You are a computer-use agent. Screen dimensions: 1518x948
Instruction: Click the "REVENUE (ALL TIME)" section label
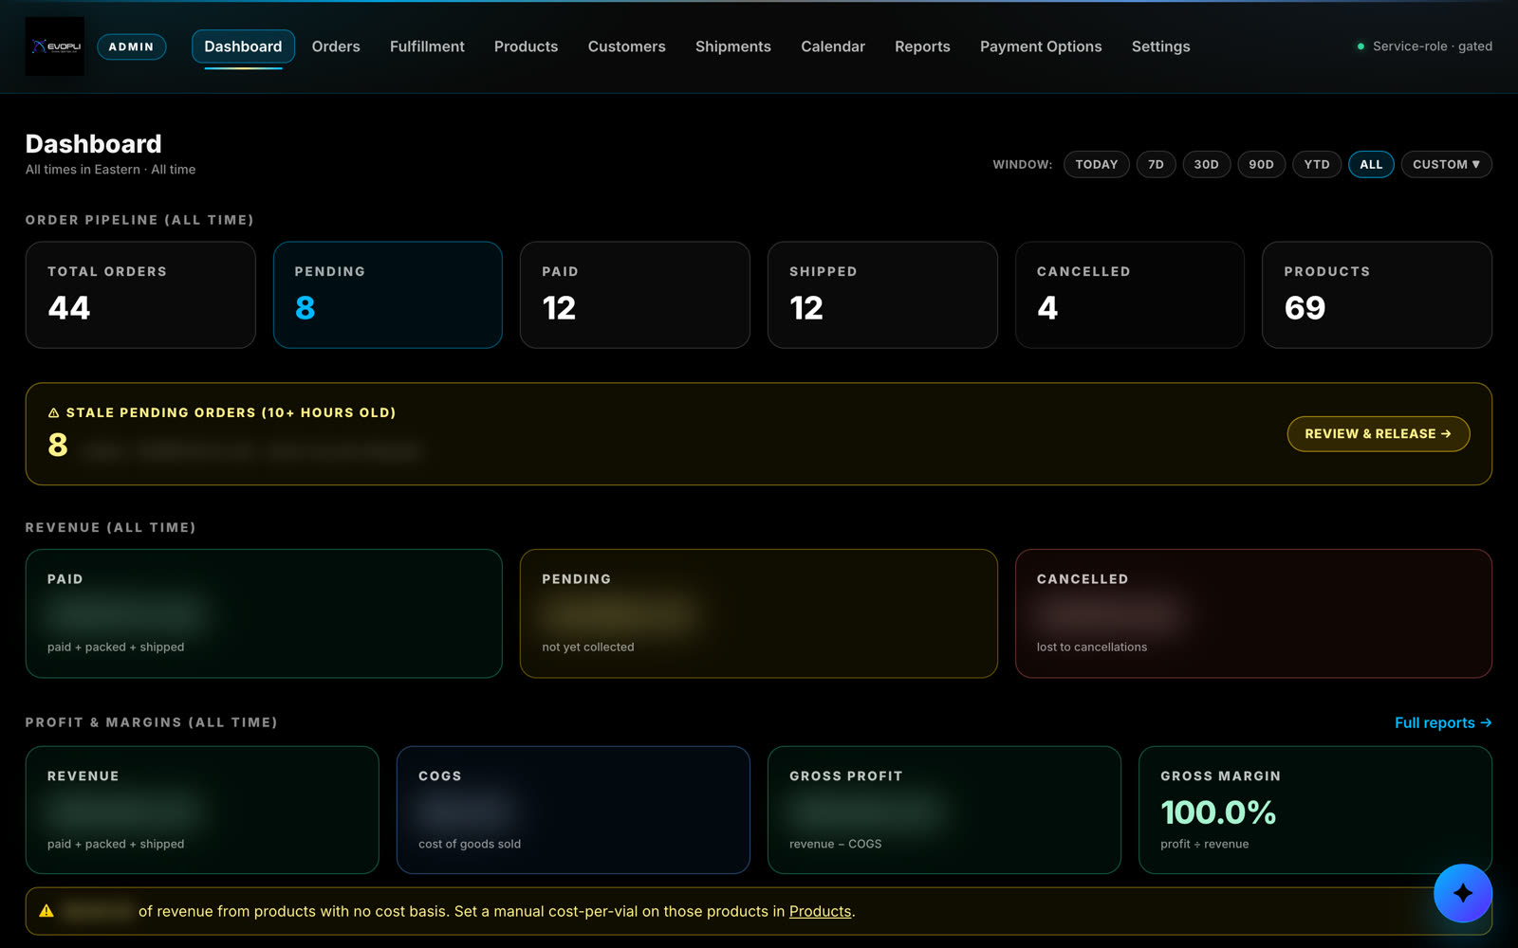[110, 527]
